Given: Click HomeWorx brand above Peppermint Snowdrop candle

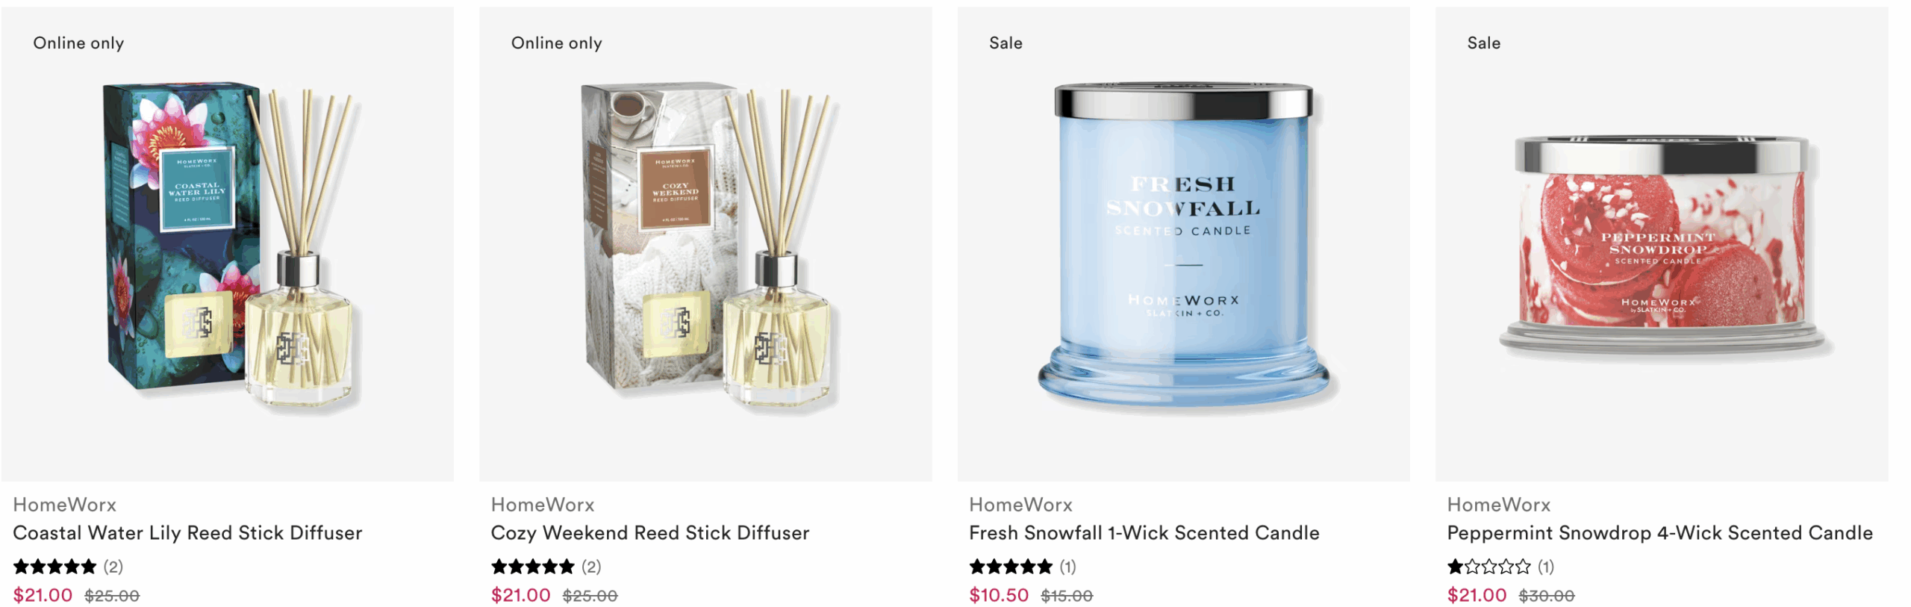Looking at the screenshot, I should (x=1497, y=504).
